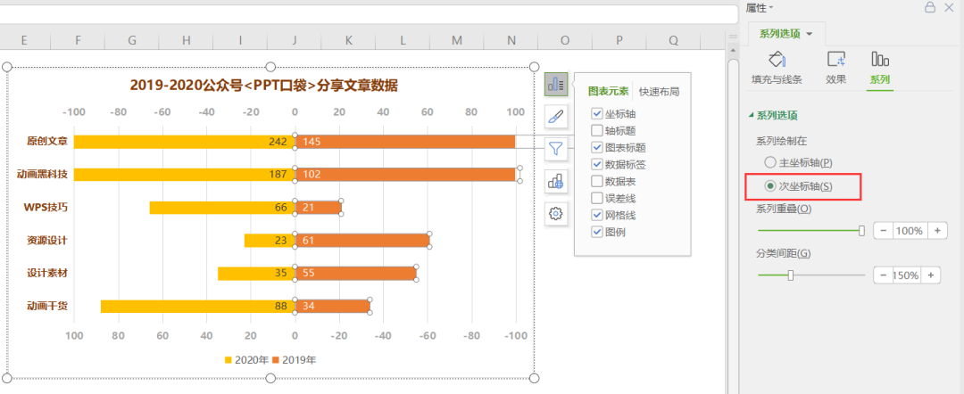The image size is (964, 394).
Task: Select column header N
Action: 511,40
